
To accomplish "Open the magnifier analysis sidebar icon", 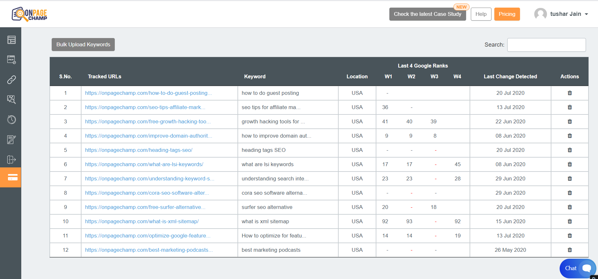I will tap(11, 100).
